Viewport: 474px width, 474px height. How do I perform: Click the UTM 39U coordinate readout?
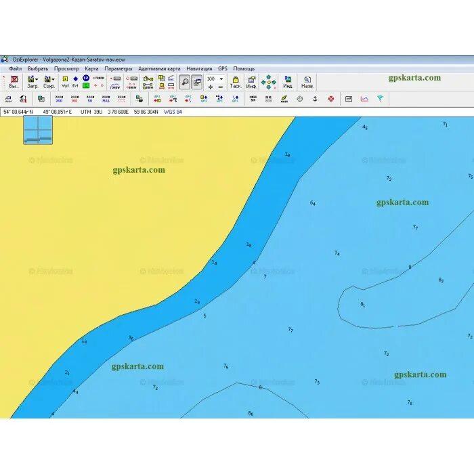coord(91,112)
